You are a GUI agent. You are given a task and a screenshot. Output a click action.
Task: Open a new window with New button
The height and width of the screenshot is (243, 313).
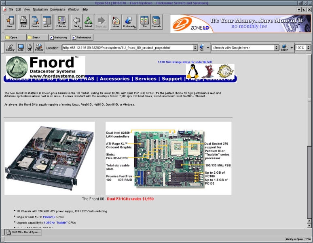10,22
